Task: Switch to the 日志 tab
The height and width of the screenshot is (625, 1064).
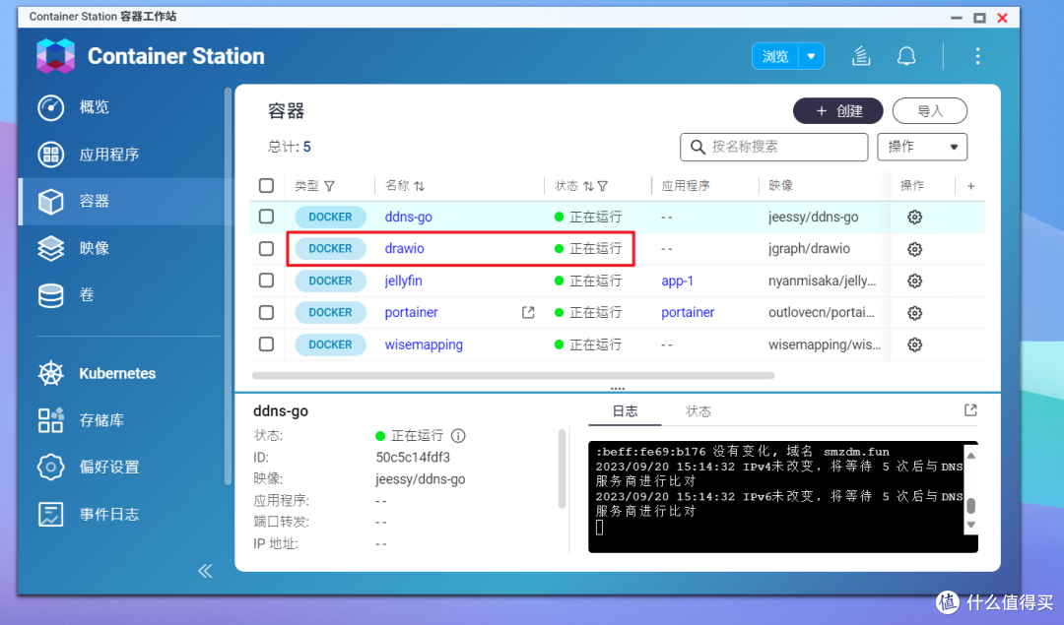Action: coord(625,410)
